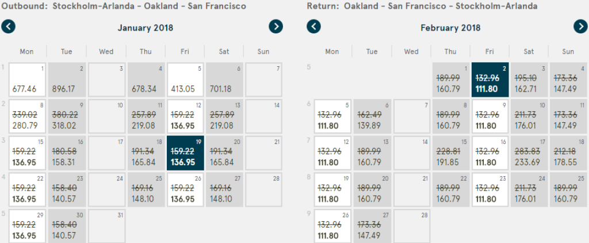Choose the selected February 2 return date

tap(489, 79)
